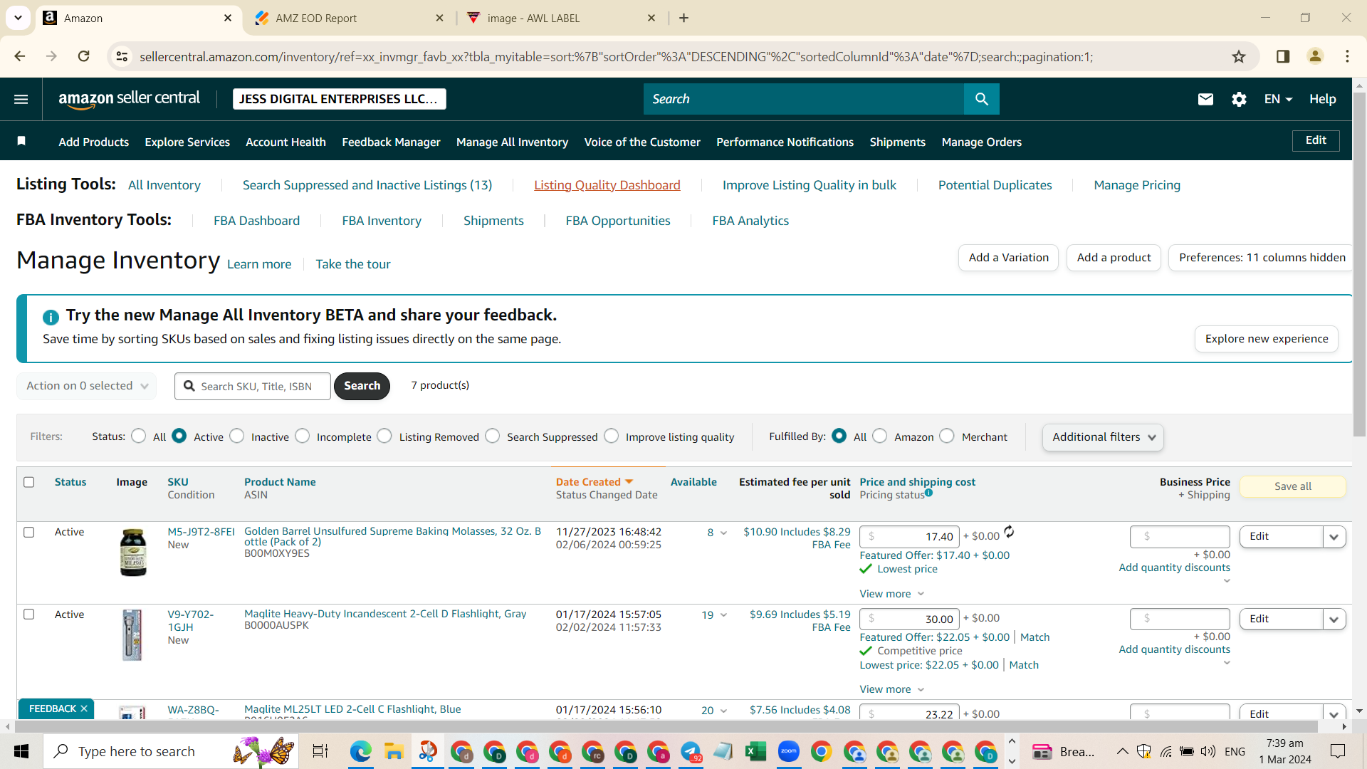Click the Amazon Seller Central logo

(x=129, y=99)
